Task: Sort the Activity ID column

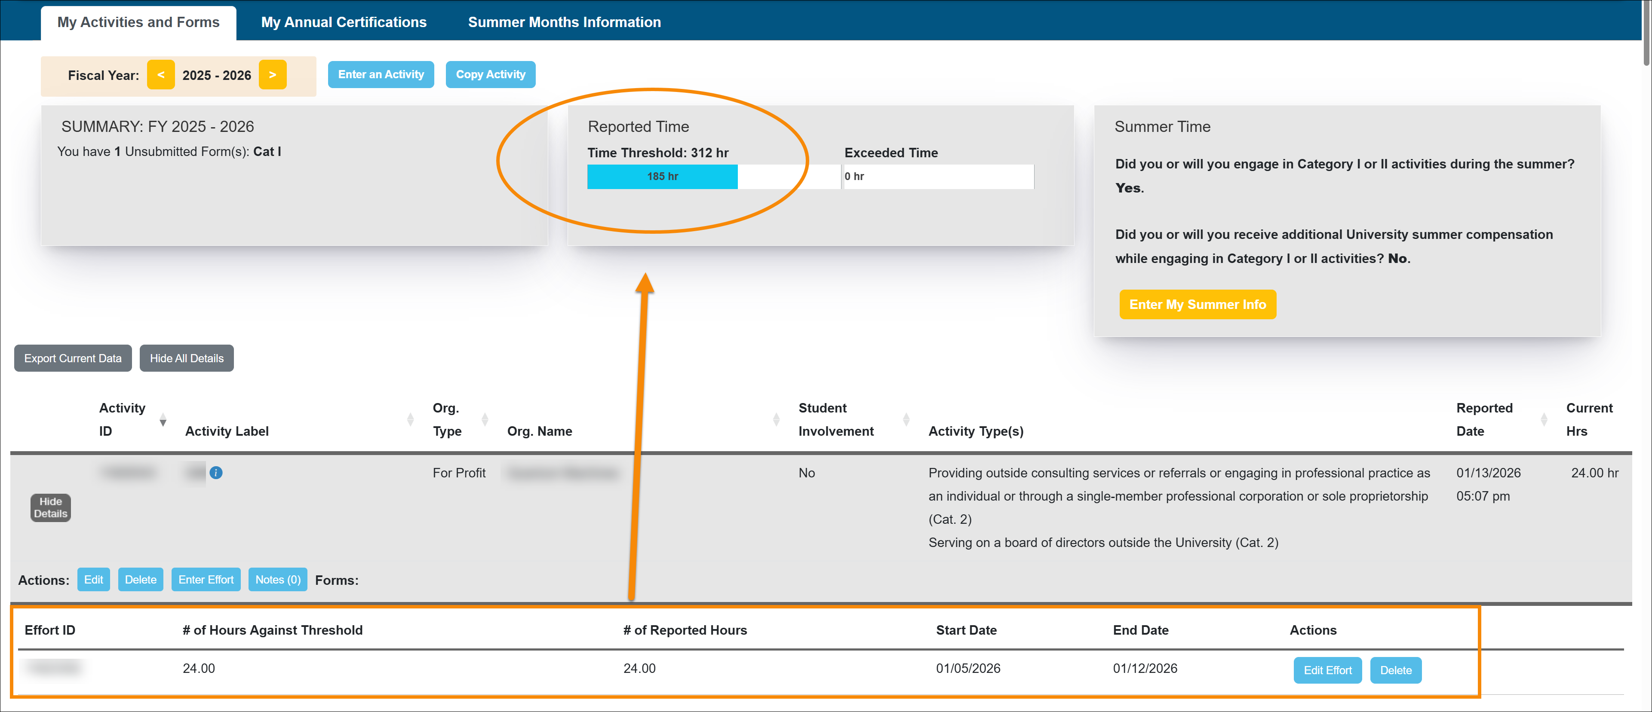Action: point(163,420)
